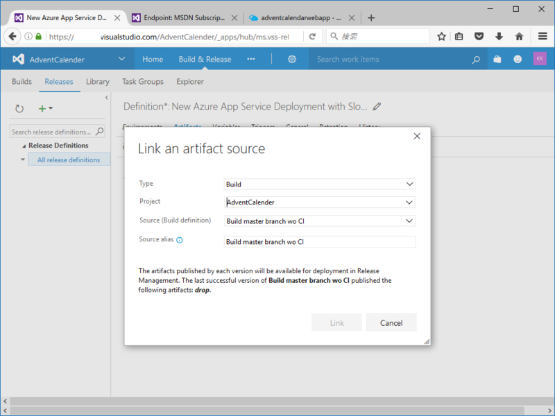Open the settings gear in the header
Screen dimensions: 555x416
tap(291, 59)
